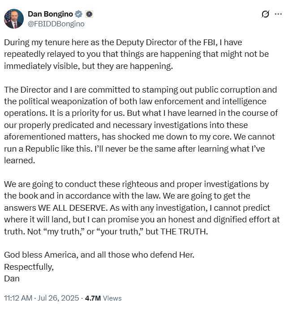
Task: Visit the @FBIDDBongino handle link
Action: 56,24
